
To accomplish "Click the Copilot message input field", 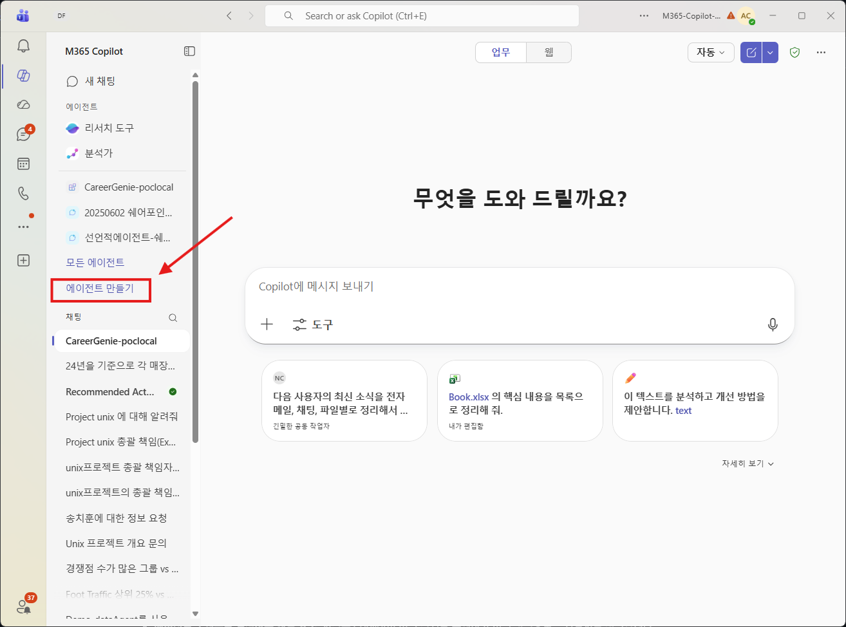I will pos(520,286).
